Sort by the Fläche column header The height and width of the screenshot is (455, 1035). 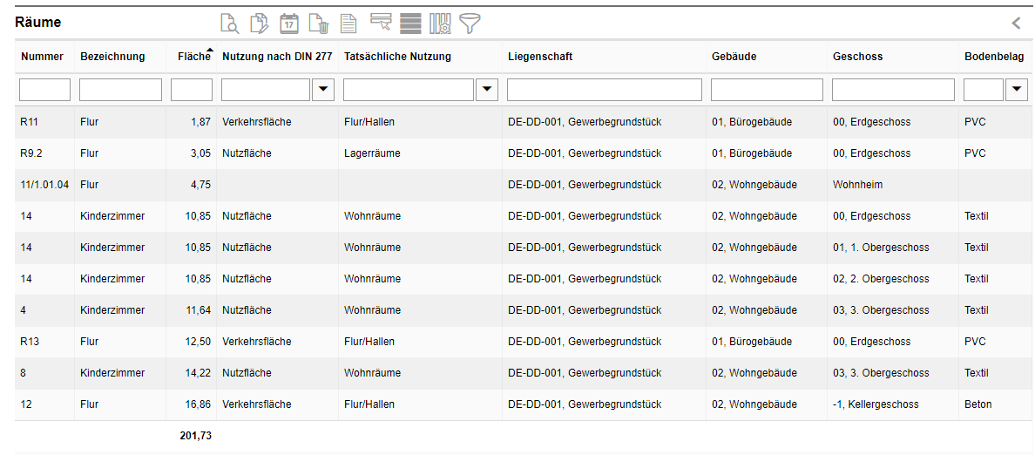(193, 57)
